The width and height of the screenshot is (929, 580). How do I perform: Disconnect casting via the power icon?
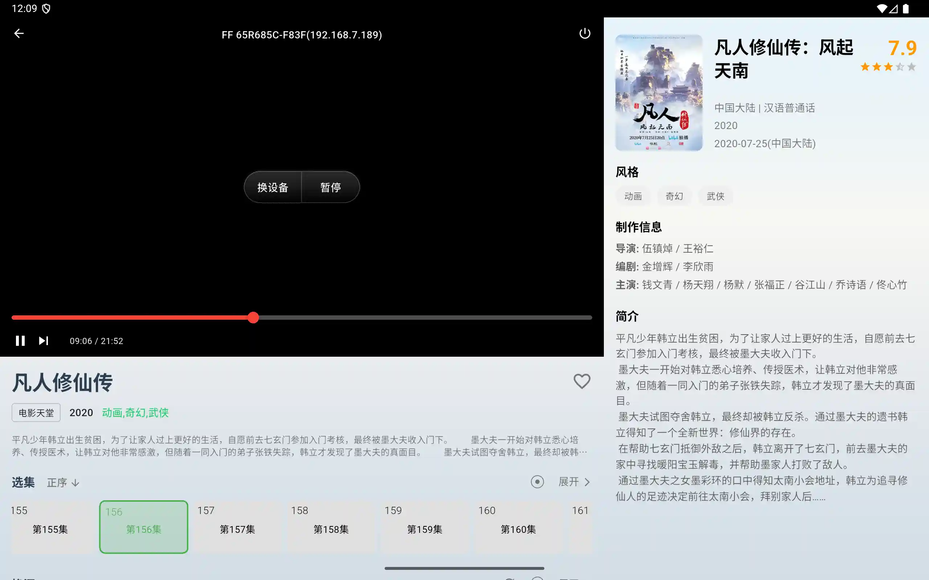584,33
